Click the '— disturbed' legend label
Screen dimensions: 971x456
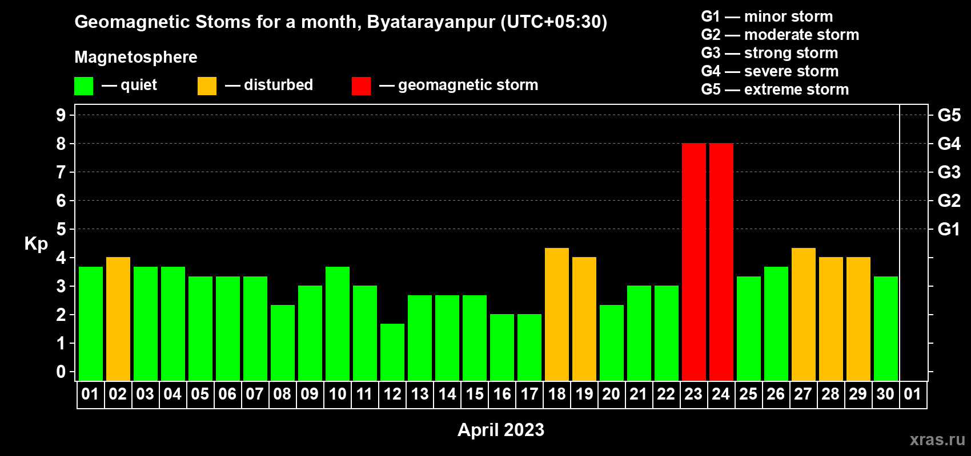click(269, 85)
